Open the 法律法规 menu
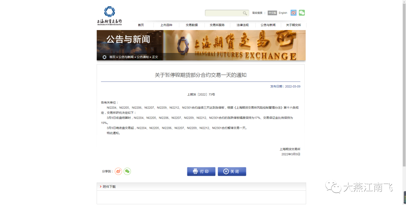 [x=242, y=25]
